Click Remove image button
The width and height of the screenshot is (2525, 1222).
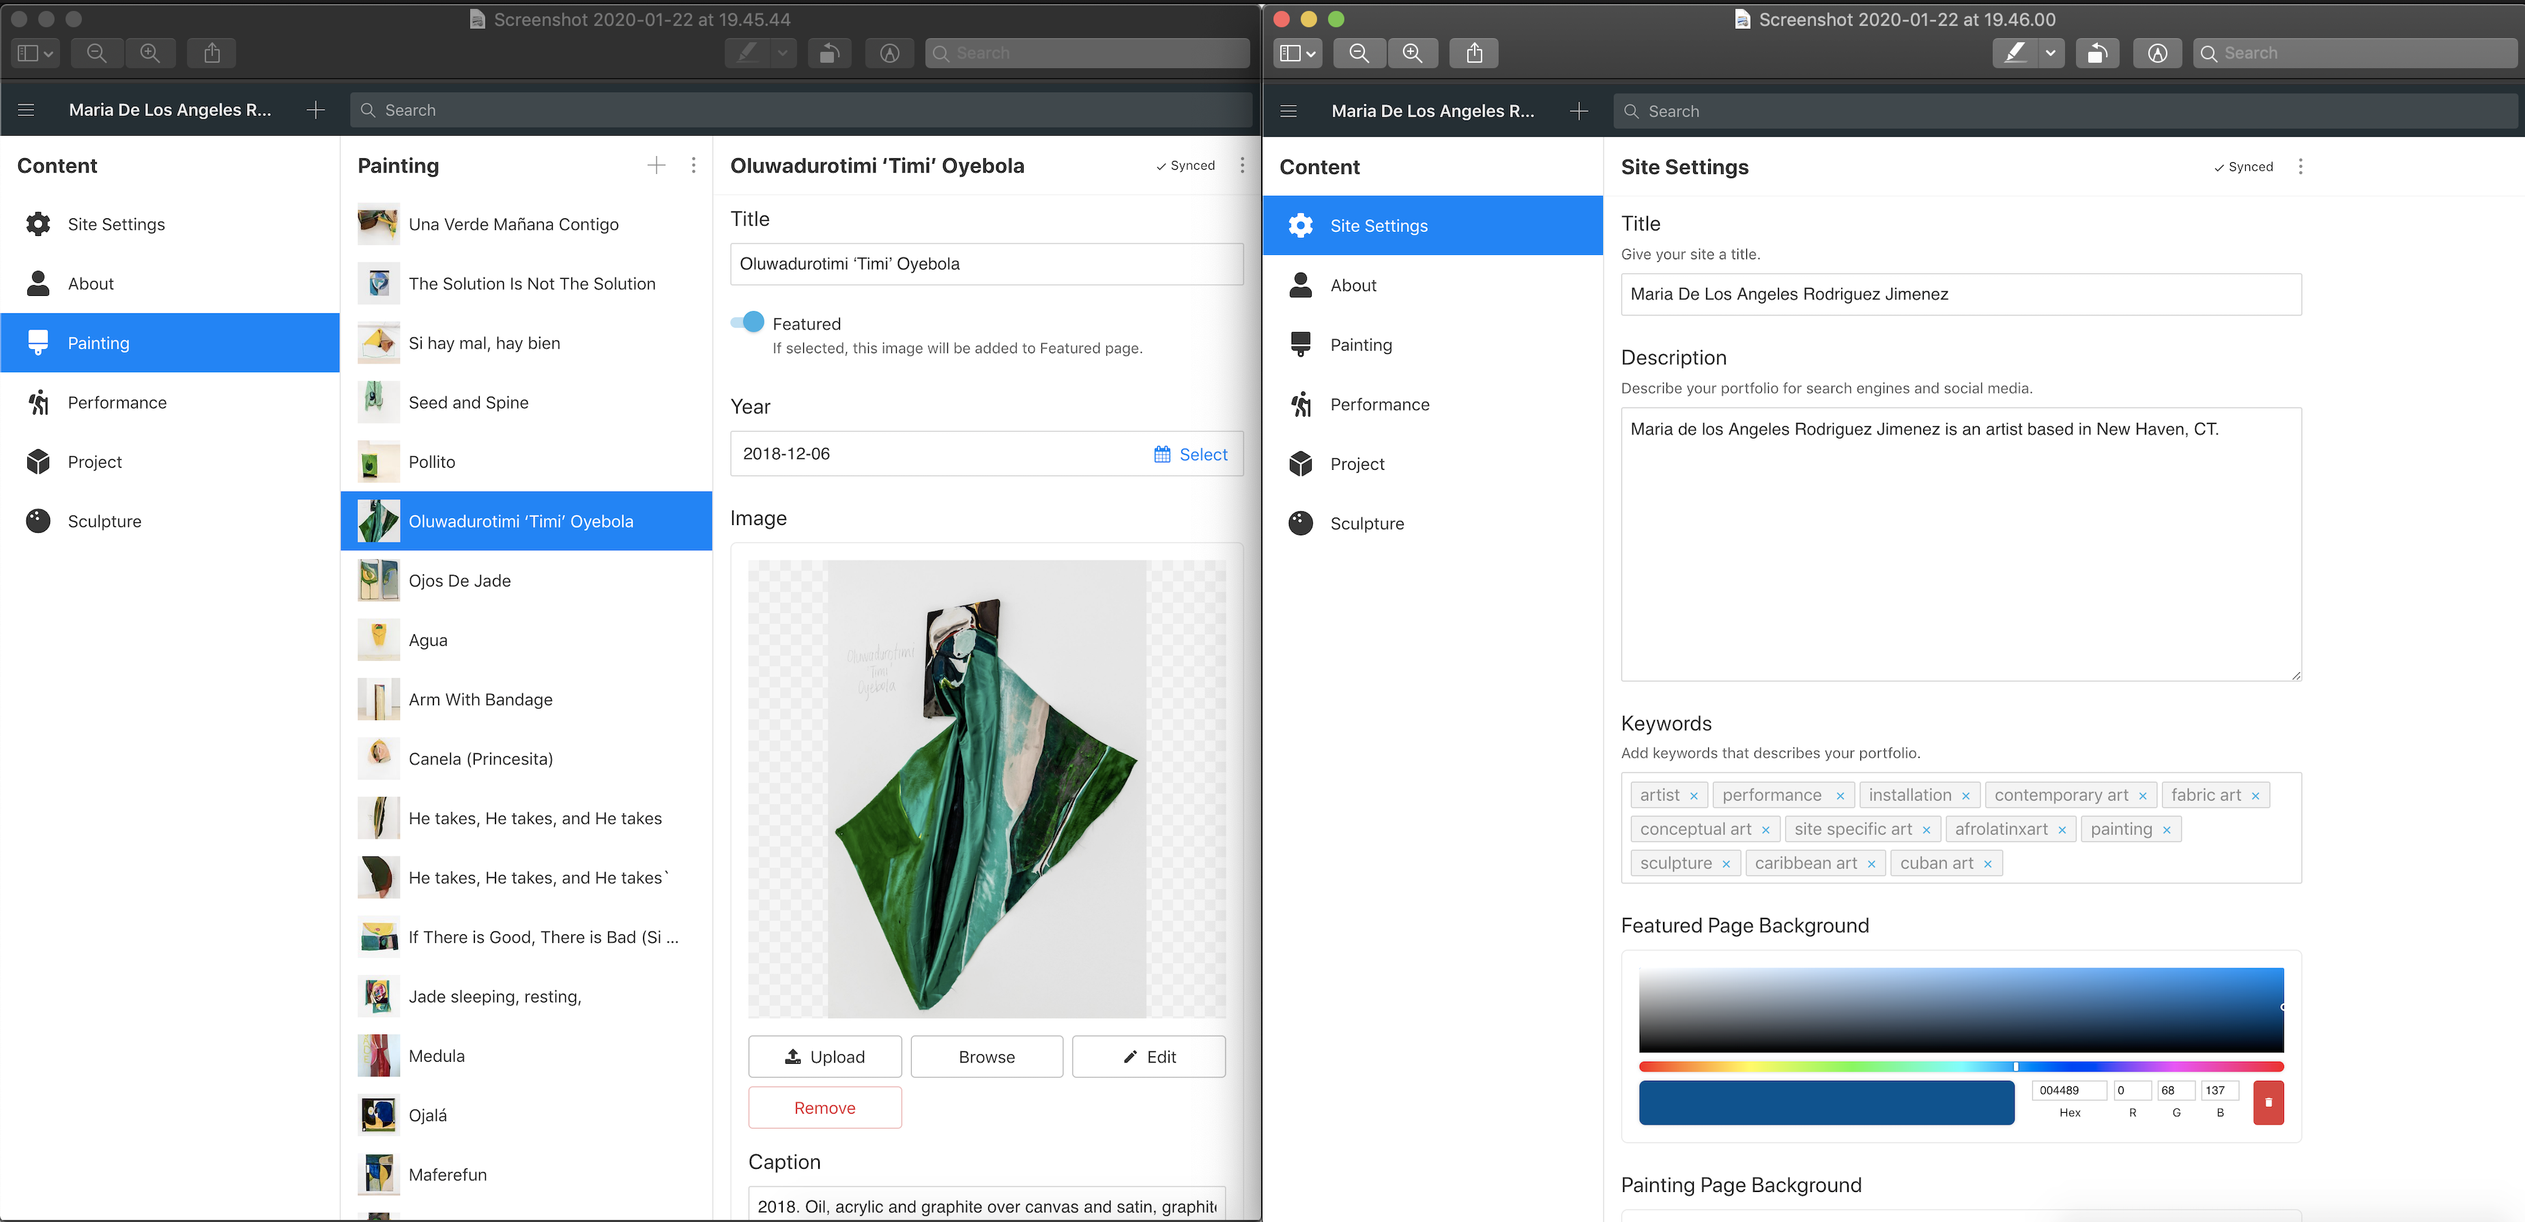coord(824,1107)
